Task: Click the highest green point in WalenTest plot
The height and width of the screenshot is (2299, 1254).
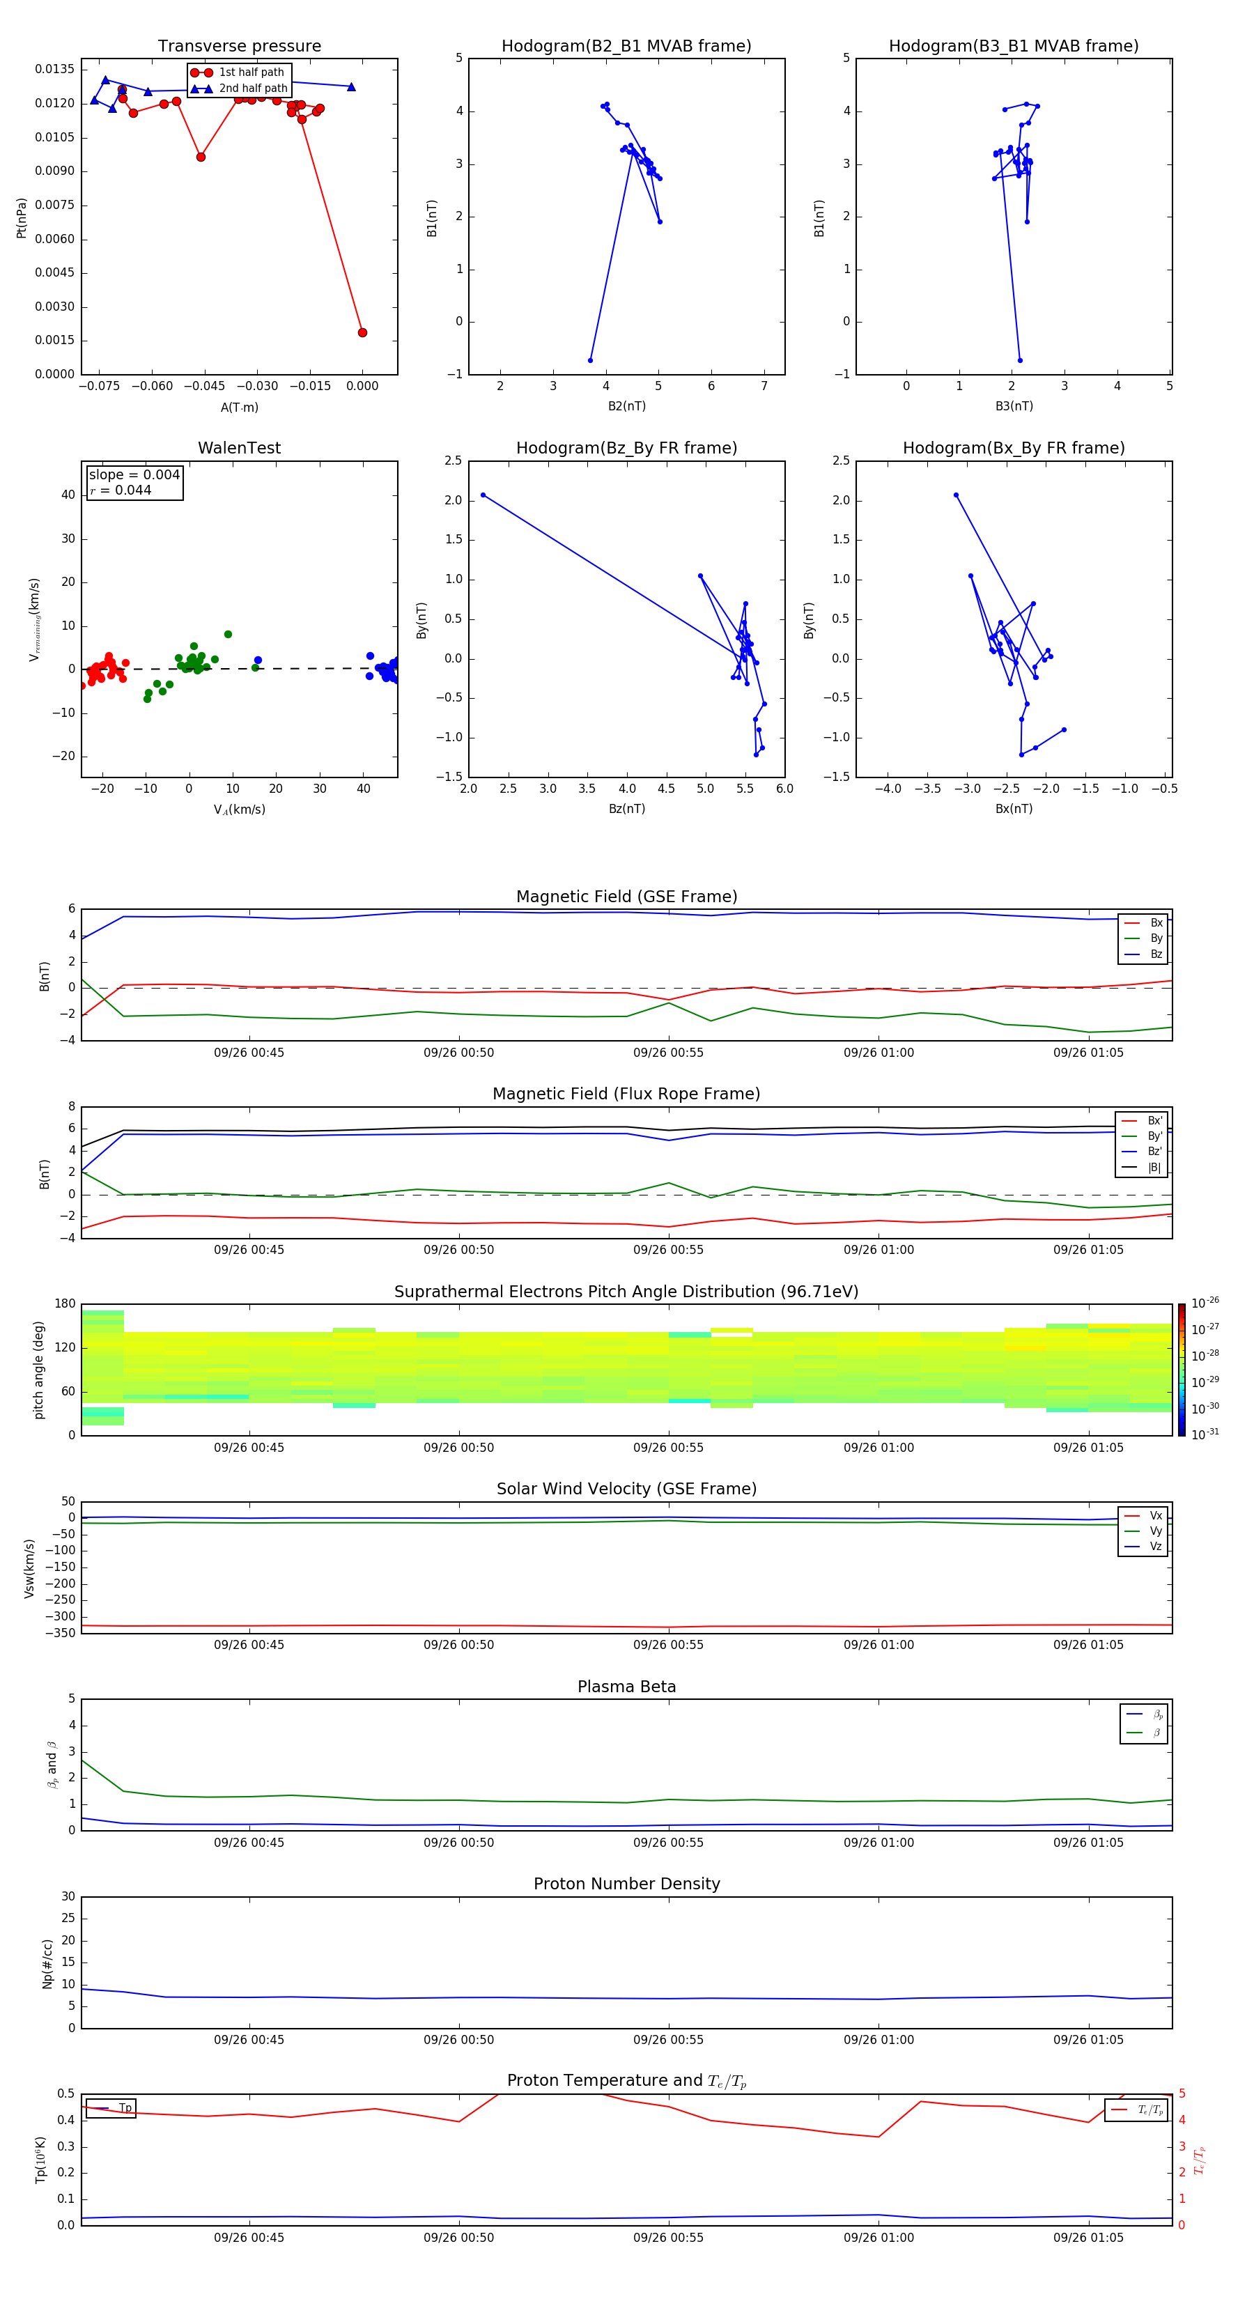Action: tap(229, 635)
